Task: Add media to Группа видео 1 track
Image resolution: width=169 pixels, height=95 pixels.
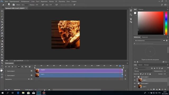Action: (x=125, y=75)
